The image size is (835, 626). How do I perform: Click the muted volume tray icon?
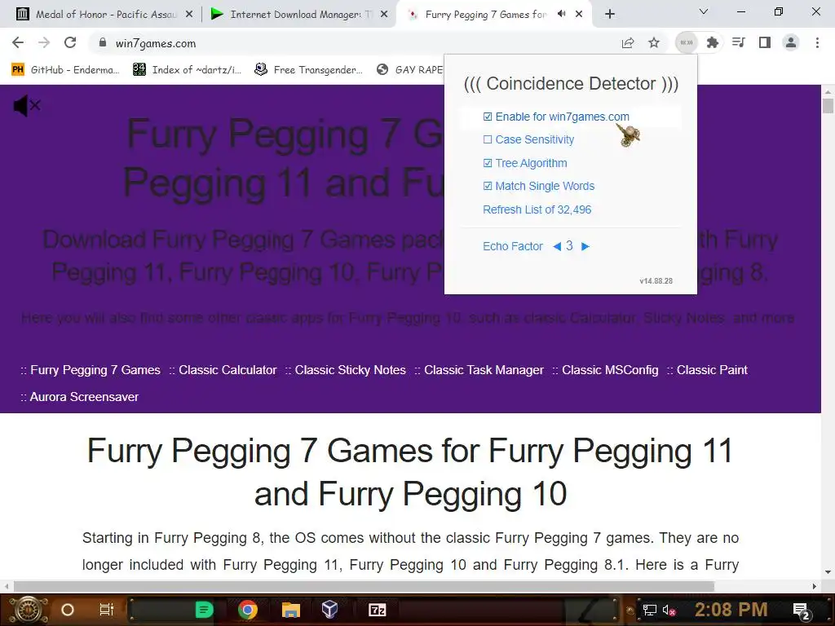click(x=669, y=610)
